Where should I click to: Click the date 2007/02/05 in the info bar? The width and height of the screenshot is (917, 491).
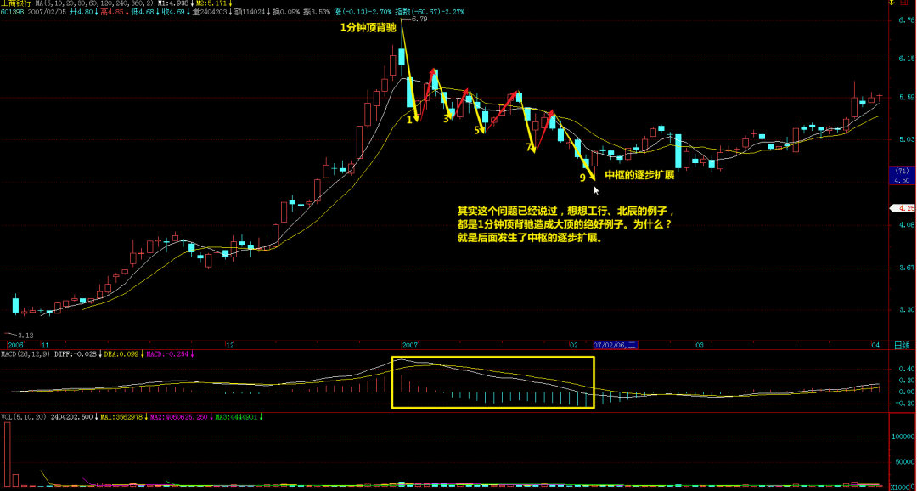46,11
